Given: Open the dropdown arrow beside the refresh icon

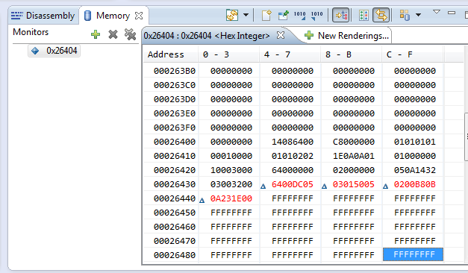Looking at the screenshot, I should (x=246, y=15).
